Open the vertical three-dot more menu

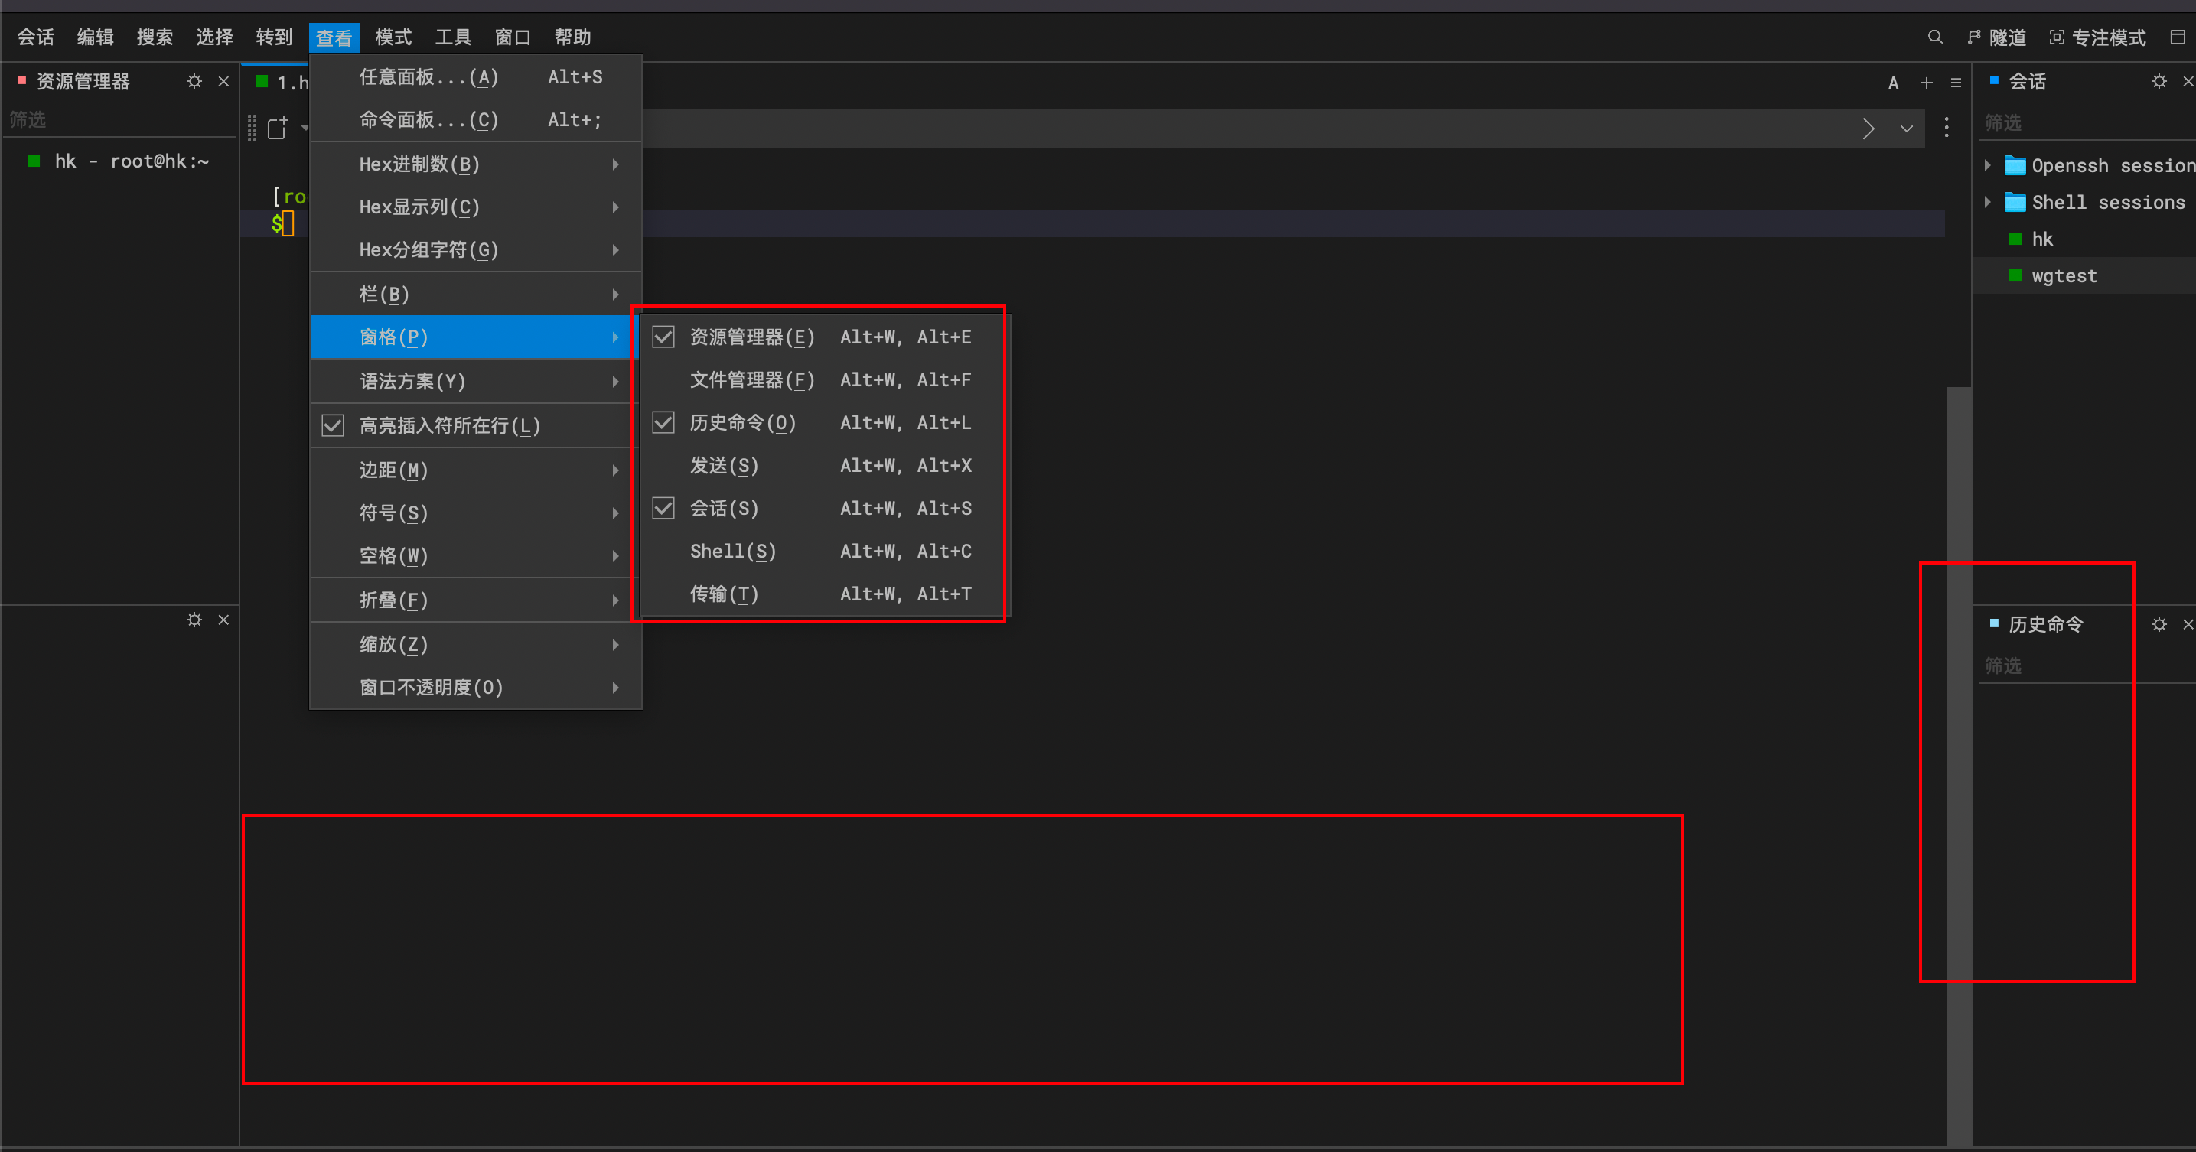tap(1947, 128)
